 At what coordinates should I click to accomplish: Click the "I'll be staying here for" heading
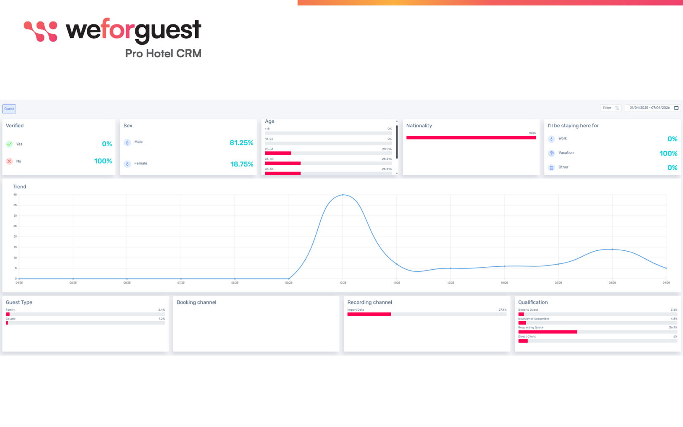[x=573, y=126]
